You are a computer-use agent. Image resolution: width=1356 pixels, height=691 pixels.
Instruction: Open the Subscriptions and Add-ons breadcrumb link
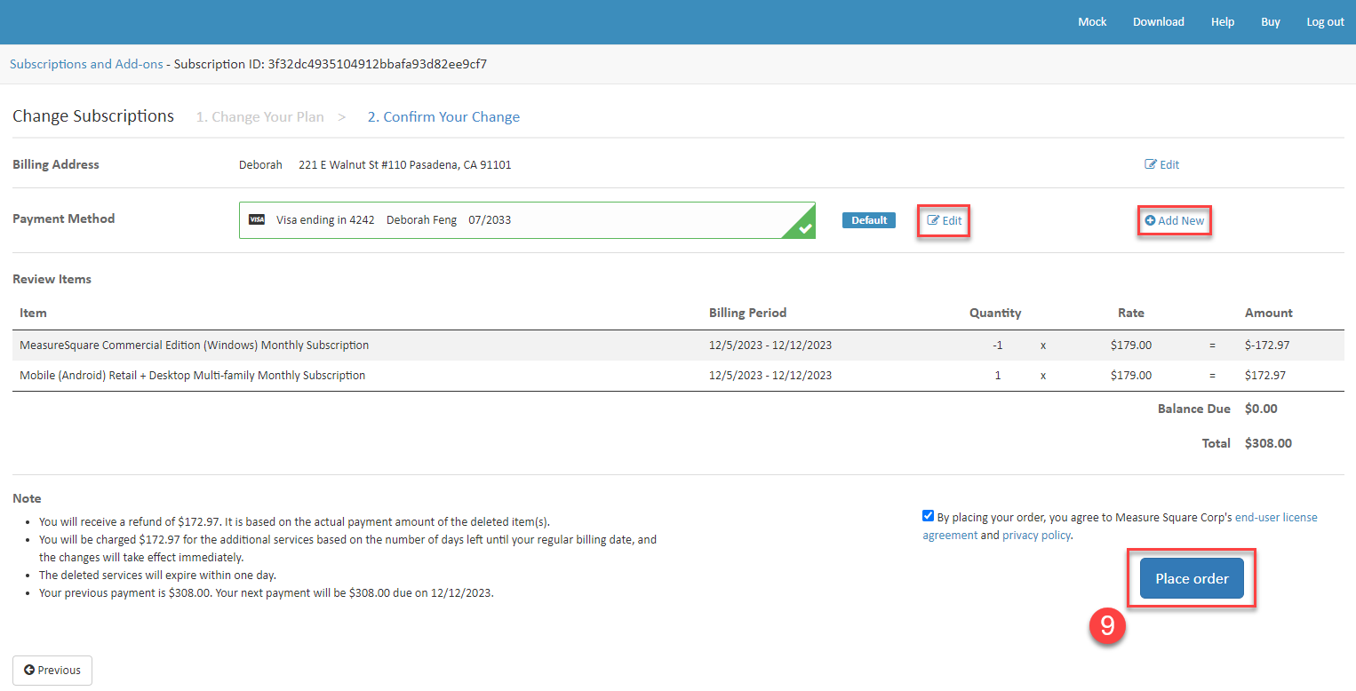pyautogui.click(x=86, y=64)
